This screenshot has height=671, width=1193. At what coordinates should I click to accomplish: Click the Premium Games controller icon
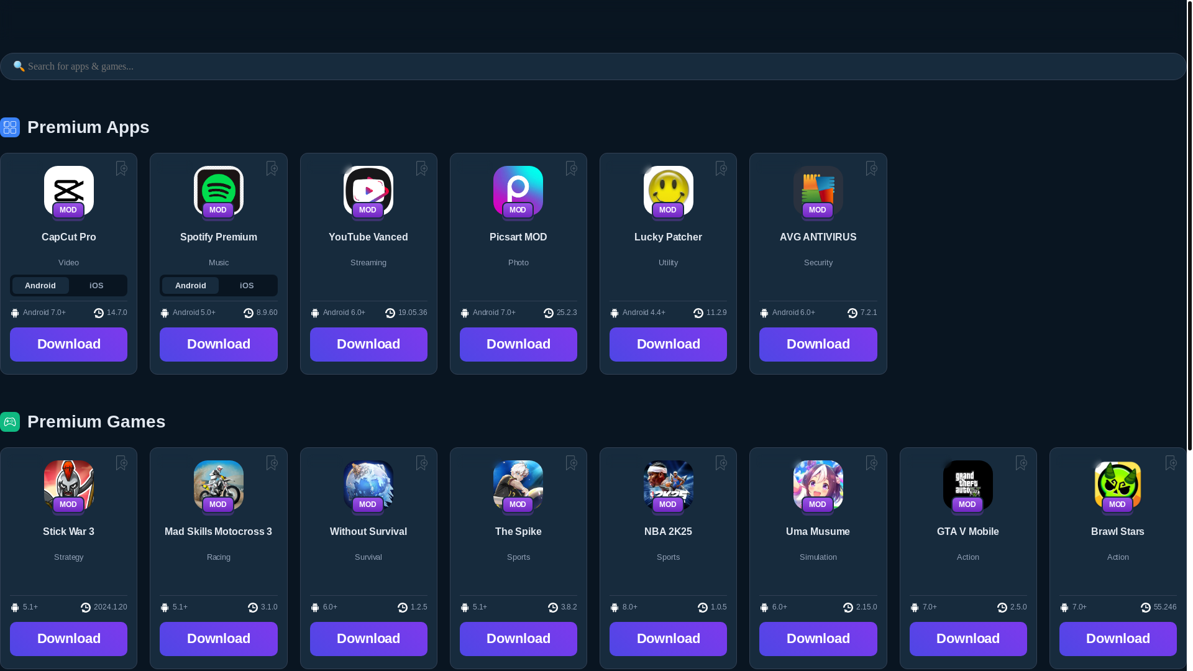click(x=10, y=422)
